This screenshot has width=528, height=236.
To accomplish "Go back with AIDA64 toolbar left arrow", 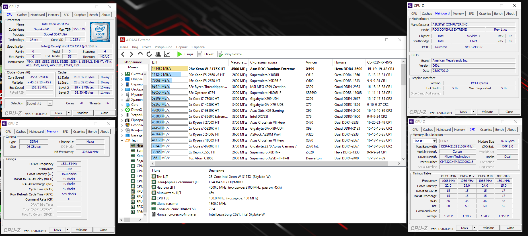I will (x=123, y=54).
